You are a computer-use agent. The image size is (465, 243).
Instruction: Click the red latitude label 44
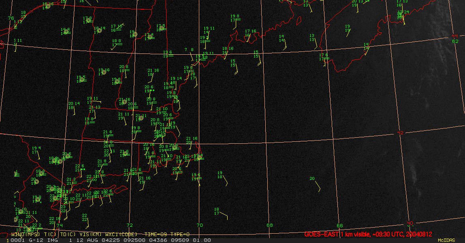coord(454,36)
